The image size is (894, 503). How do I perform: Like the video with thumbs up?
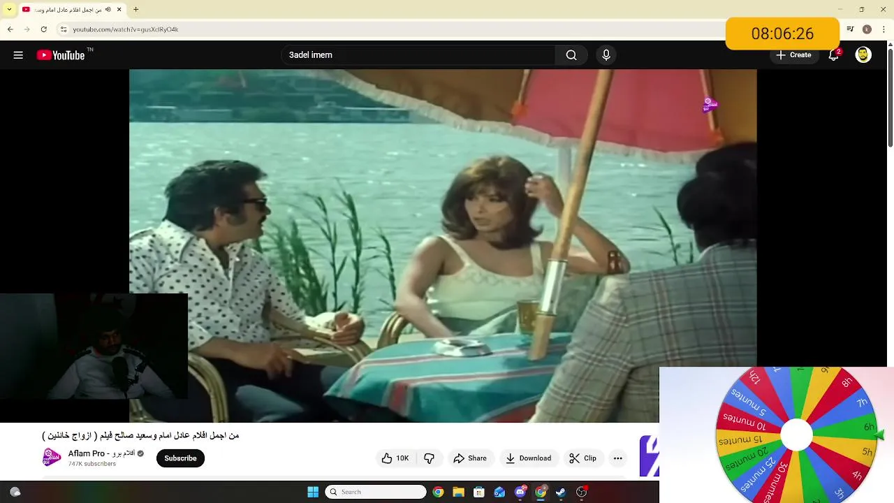click(395, 458)
